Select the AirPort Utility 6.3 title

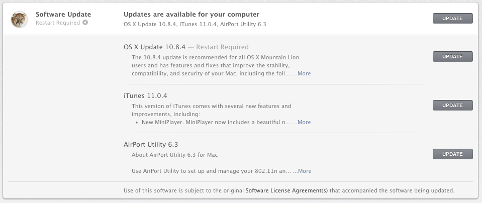point(151,145)
